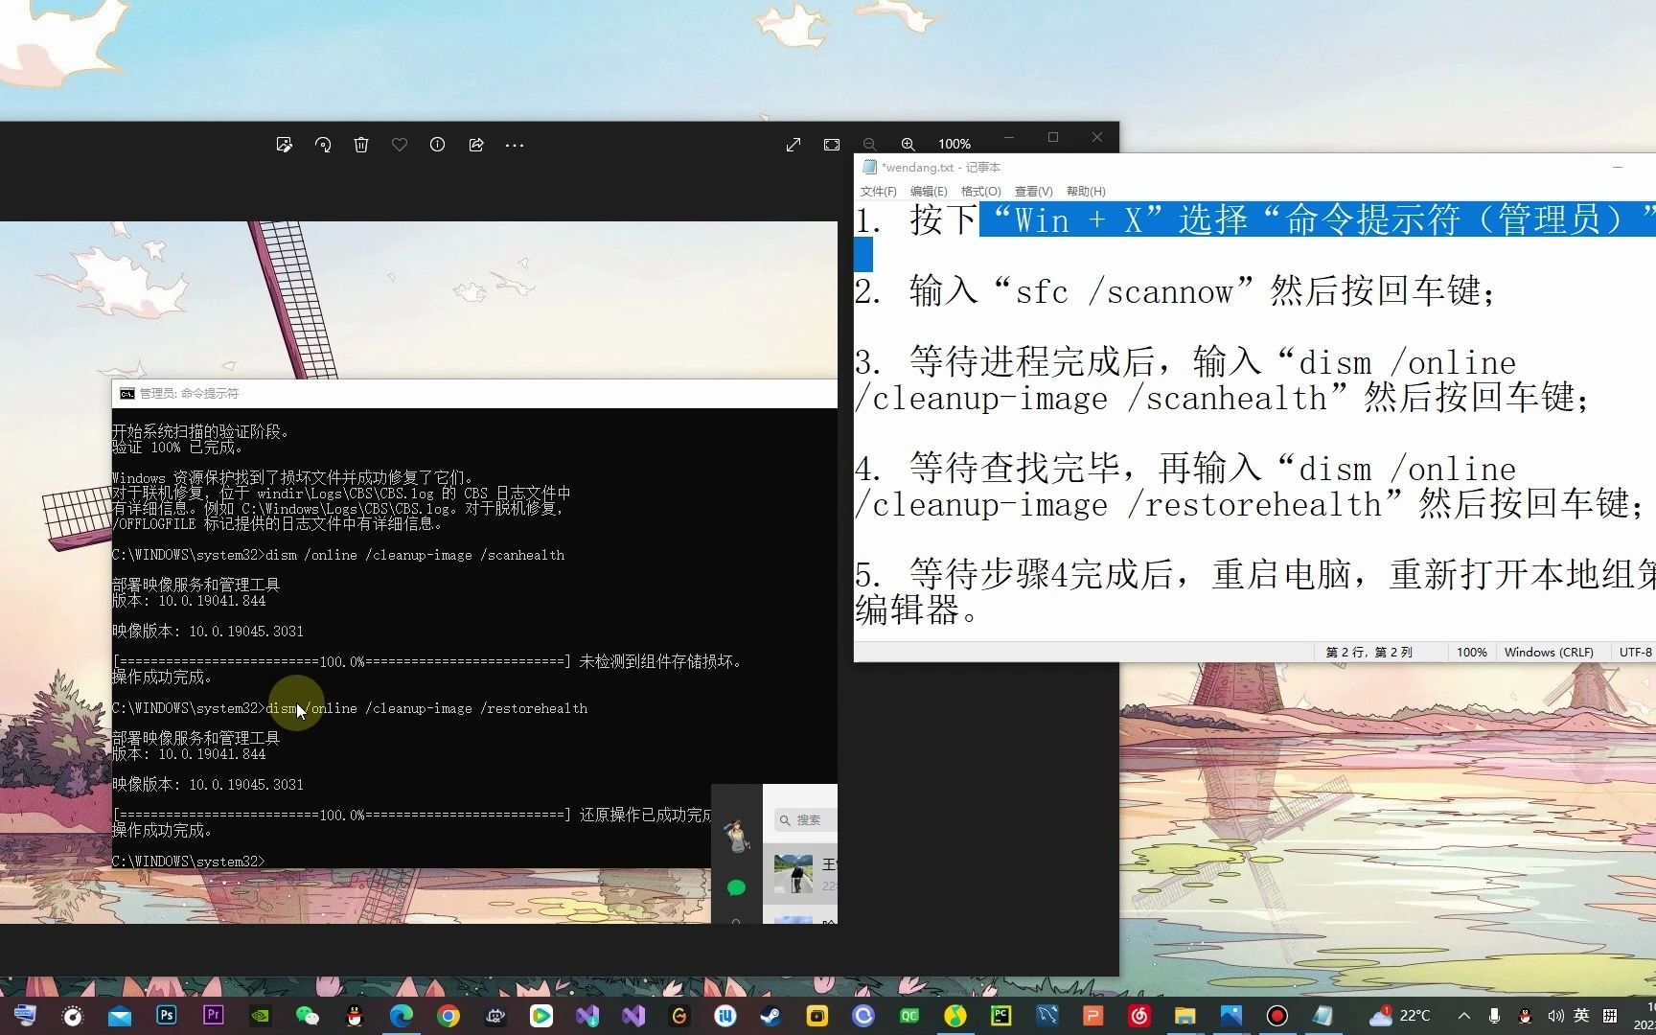Image resolution: width=1656 pixels, height=1035 pixels.
Task: Open the 王 contact chat thumbnail
Action: coord(793,874)
